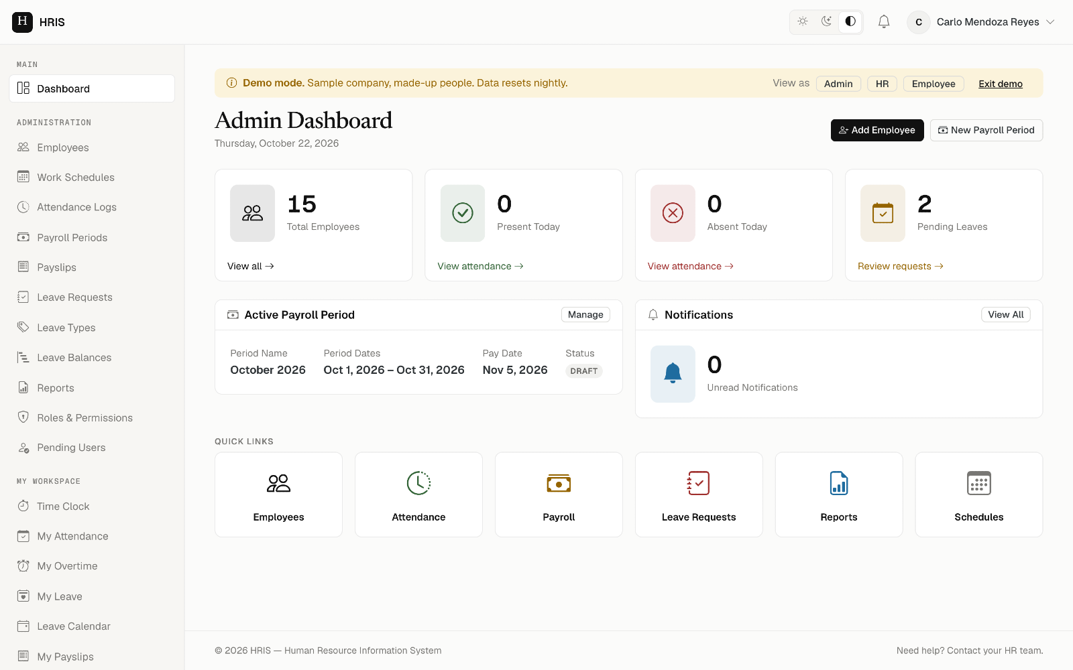Open Schedules quick link tile
This screenshot has height=670, width=1073.
point(979,494)
